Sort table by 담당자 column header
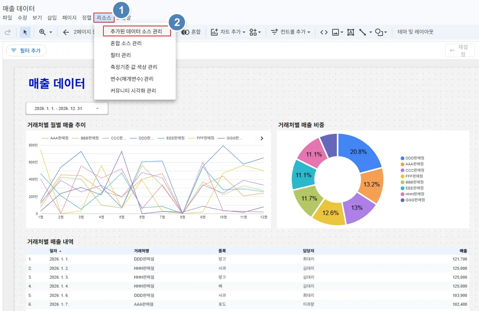The image size is (479, 311). 308,251
